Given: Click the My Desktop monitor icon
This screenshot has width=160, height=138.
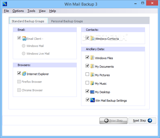Looking at the screenshot, I should (x=92, y=92).
